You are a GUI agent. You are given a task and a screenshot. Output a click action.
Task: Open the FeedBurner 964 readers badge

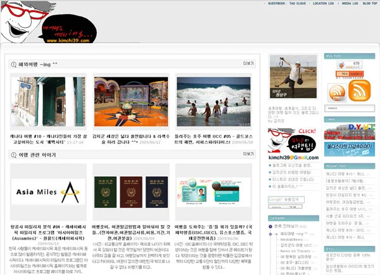coord(350,74)
